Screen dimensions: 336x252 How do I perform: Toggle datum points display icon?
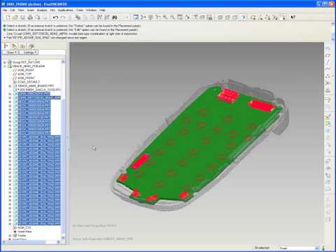(268, 17)
